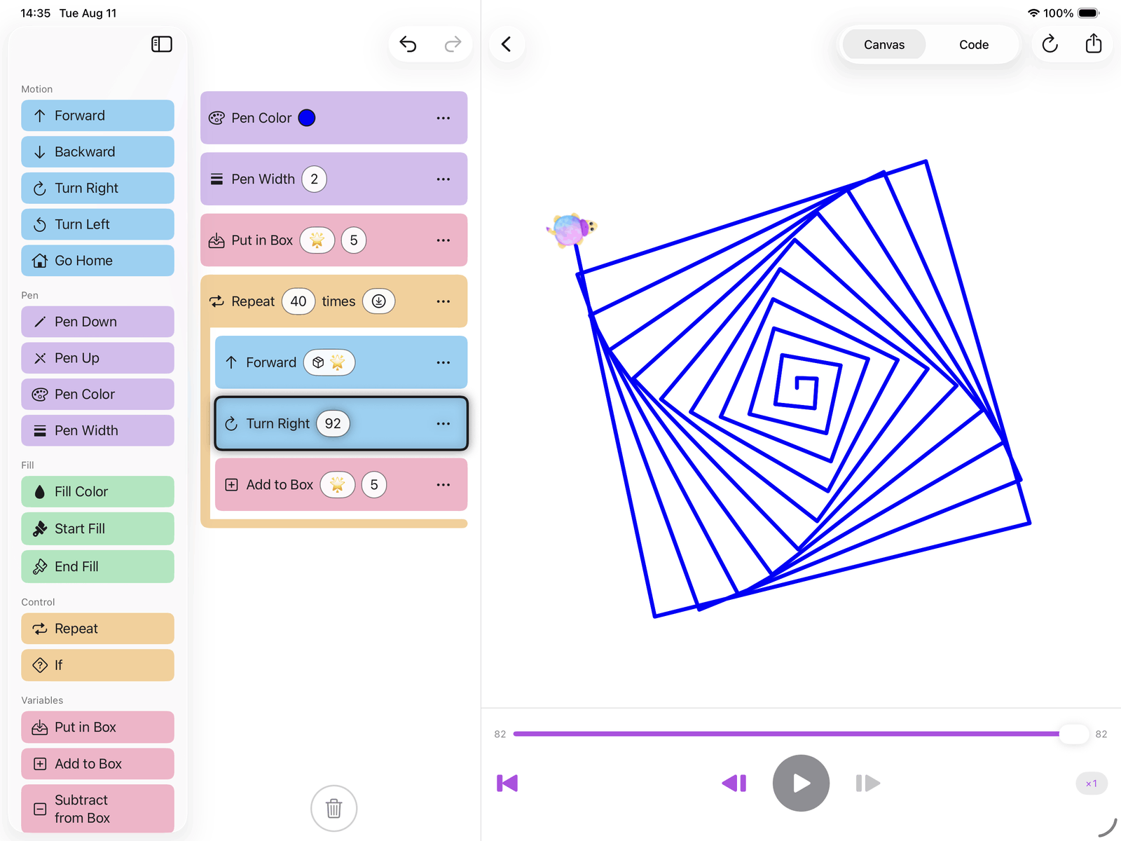Pick Add to Box from Variables palette
This screenshot has height=841, width=1121.
(x=97, y=764)
